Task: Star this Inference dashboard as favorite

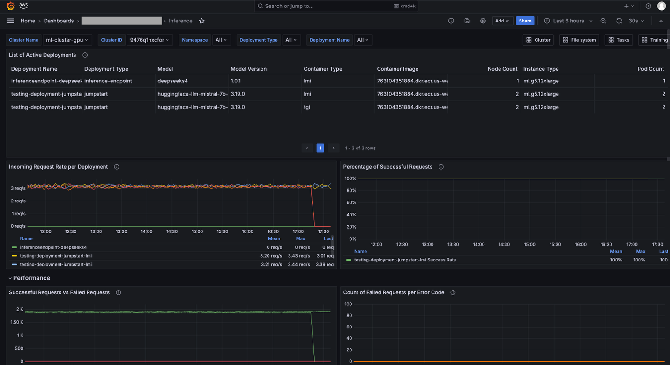Action: (201, 21)
